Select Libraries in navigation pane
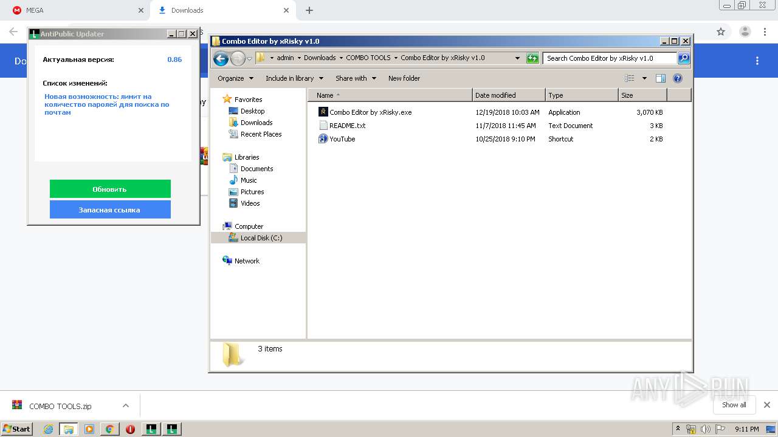Viewport: 778px width, 437px height. pos(241,157)
